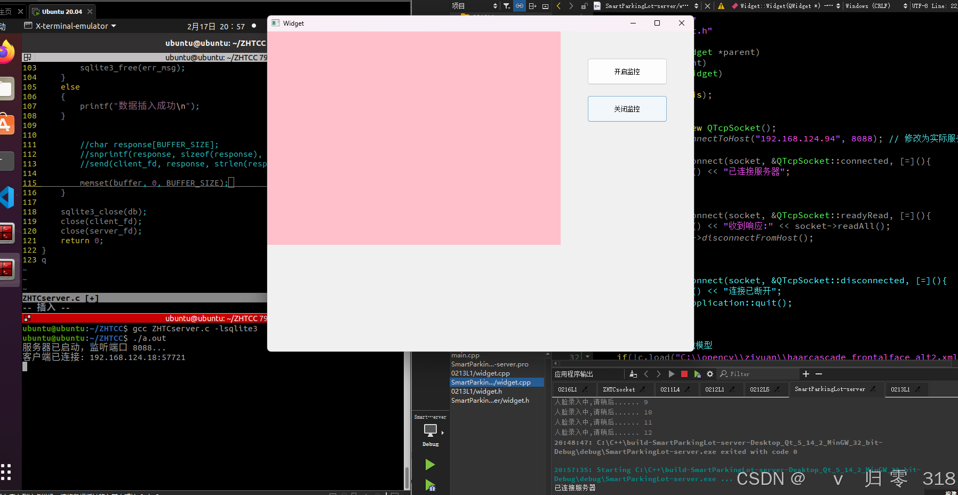Go to previous output item arrow
Image resolution: width=958 pixels, height=495 pixels.
tap(646, 374)
